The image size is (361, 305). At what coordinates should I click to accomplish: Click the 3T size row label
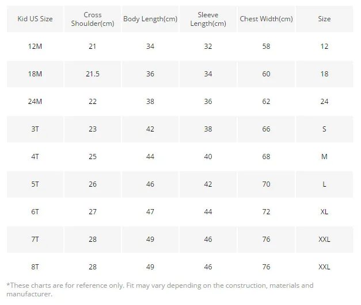(35, 129)
